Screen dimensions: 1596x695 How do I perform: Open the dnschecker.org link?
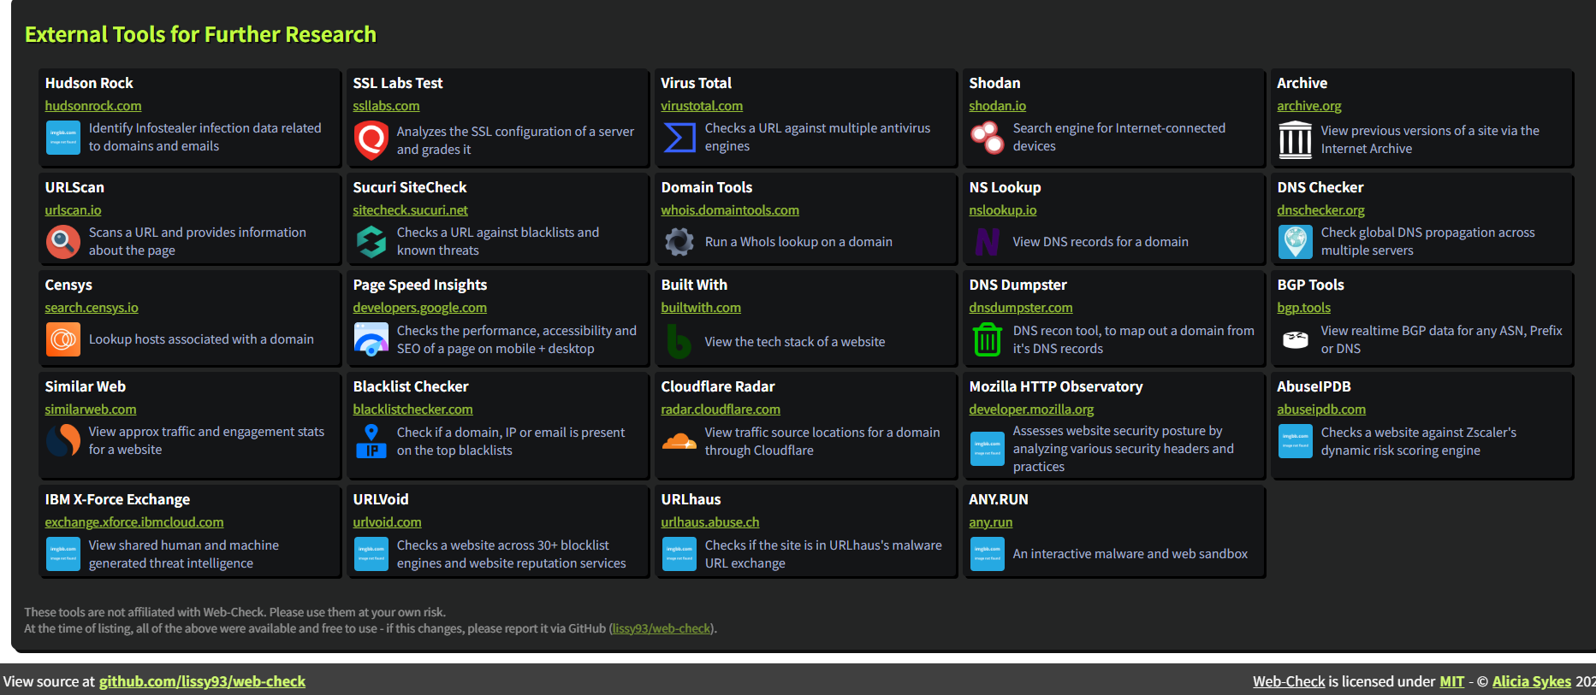pos(1321,210)
